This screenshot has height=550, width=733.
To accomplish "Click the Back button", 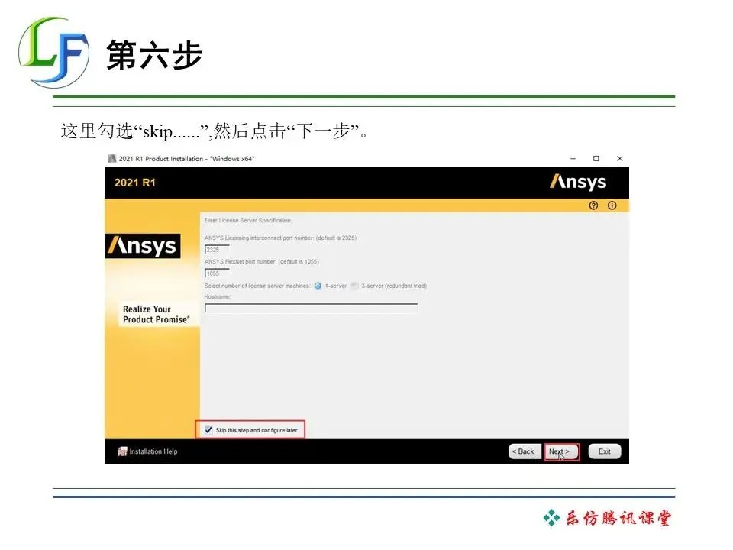I will 525,451.
